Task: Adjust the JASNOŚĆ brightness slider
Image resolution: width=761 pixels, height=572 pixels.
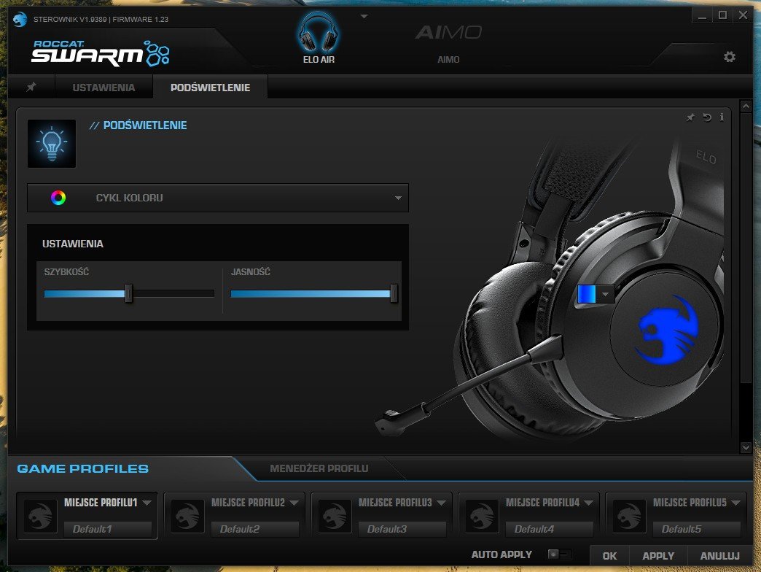Action: point(394,293)
